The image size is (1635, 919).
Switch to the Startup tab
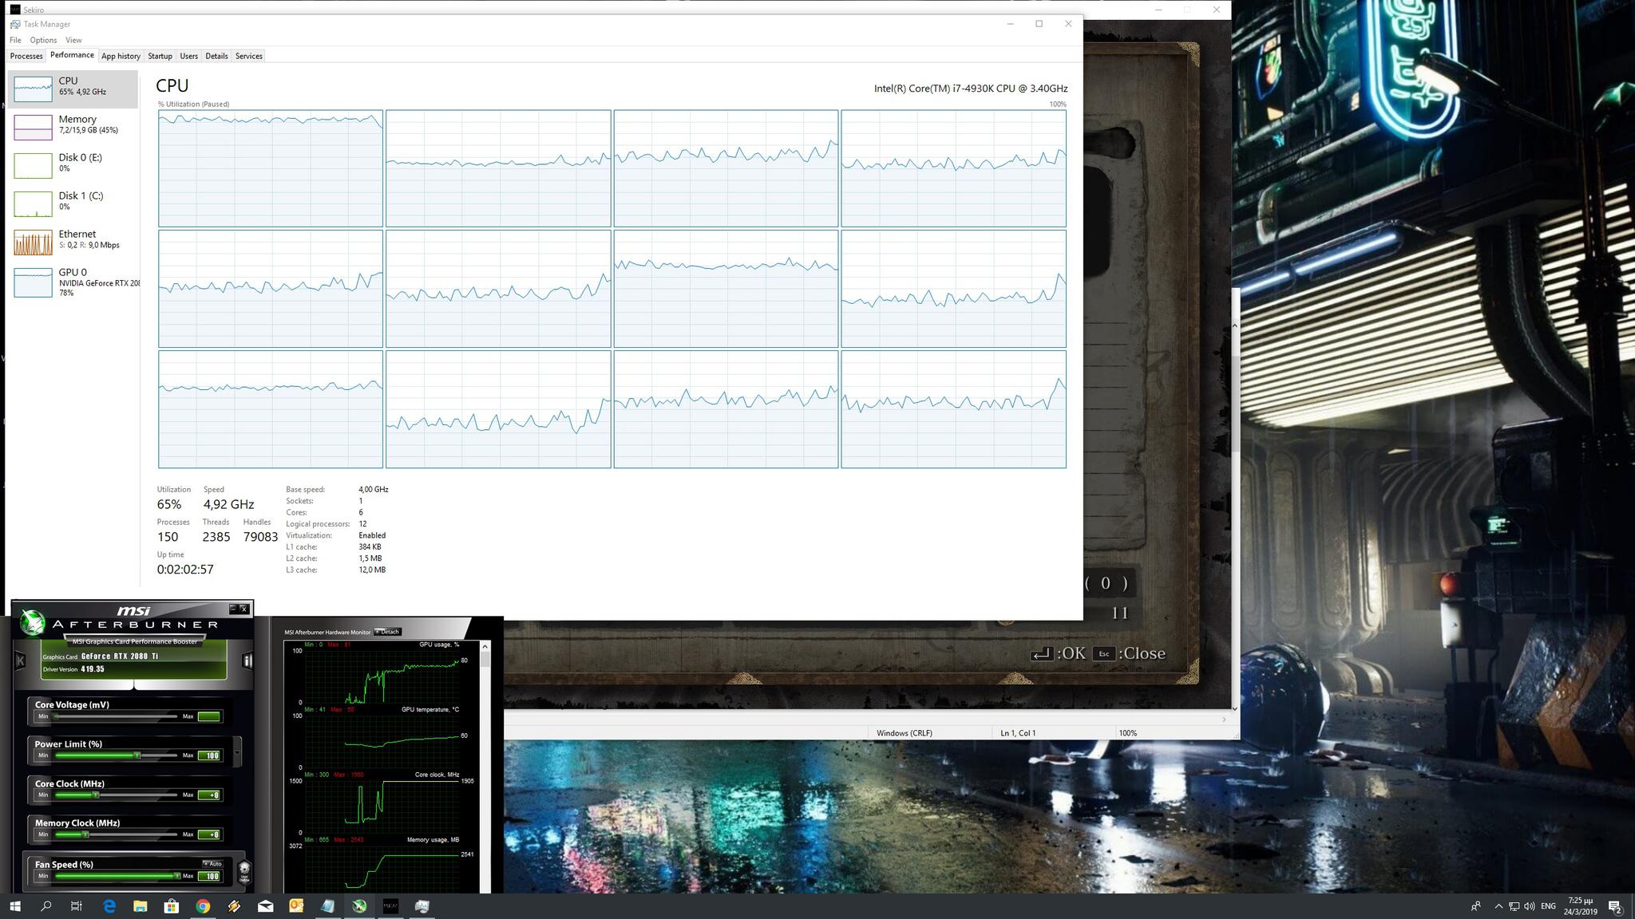160,56
